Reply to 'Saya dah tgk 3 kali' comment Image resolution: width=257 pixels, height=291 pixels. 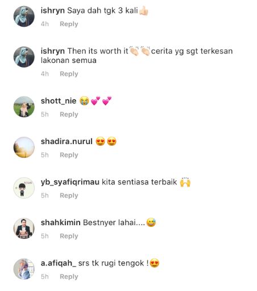pyautogui.click(x=69, y=24)
